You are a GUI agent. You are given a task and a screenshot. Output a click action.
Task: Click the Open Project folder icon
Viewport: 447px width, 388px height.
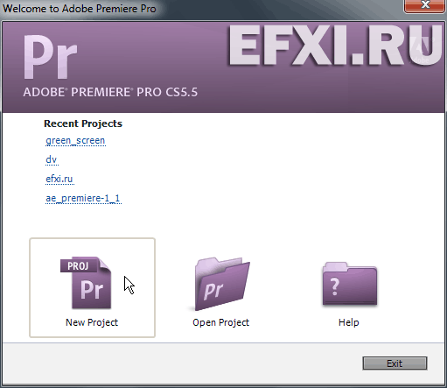222,284
